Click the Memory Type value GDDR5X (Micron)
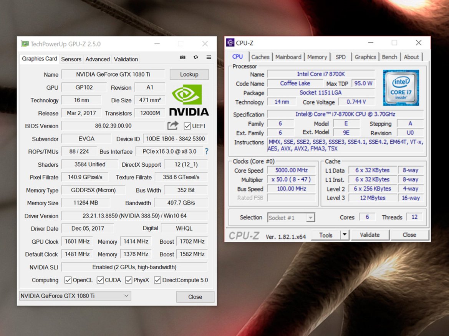Viewport: 449px width, 336px height. [x=93, y=190]
